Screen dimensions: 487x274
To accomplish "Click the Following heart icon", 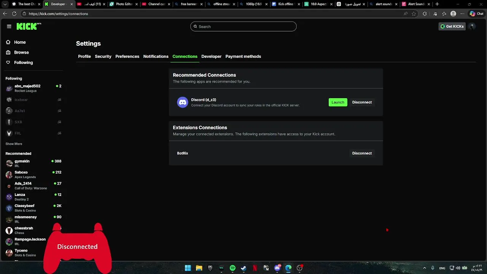I will click(8, 62).
